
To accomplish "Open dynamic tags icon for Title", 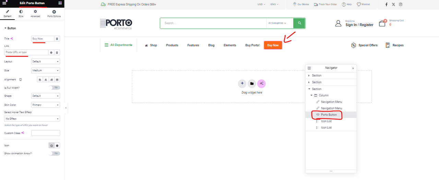I will [57, 39].
